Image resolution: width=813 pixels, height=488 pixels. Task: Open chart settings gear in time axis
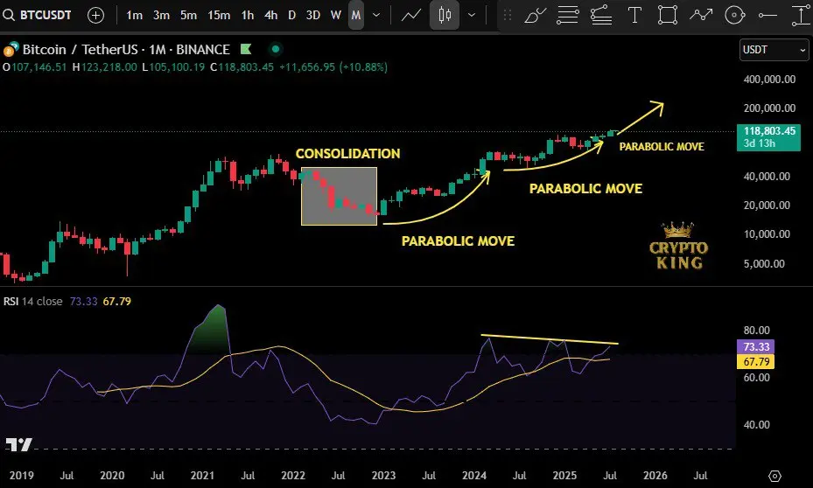pyautogui.click(x=774, y=476)
